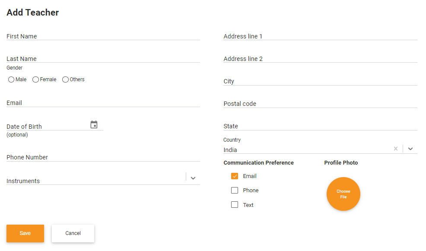
Task: Focus the First Name field
Action: coord(103,36)
